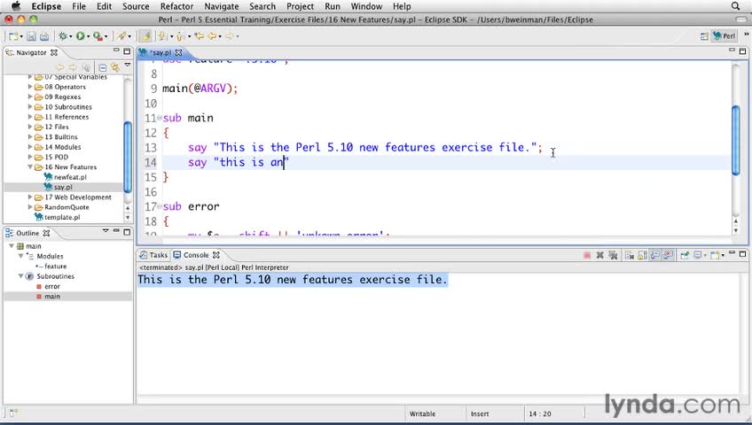The width and height of the screenshot is (752, 425).
Task: Toggle show console on standard error
Action: 668,255
